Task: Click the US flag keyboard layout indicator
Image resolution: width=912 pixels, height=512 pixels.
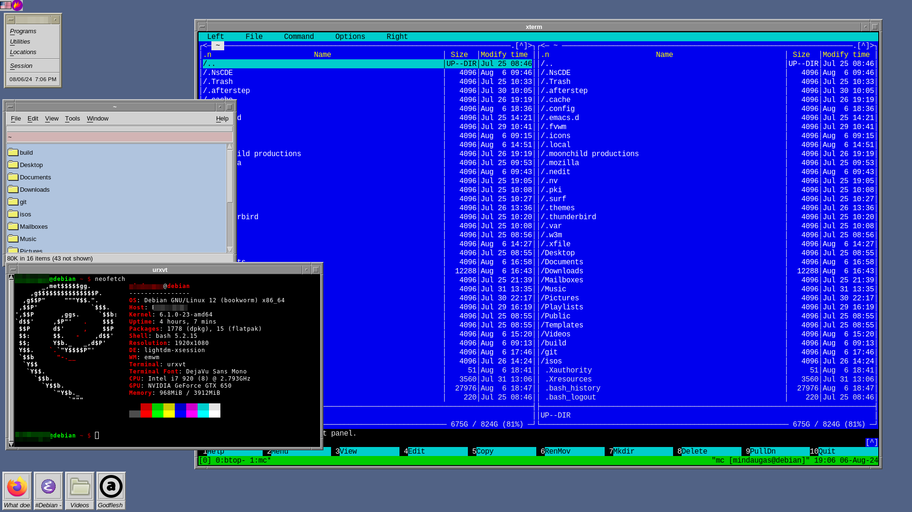Action: (x=6, y=5)
